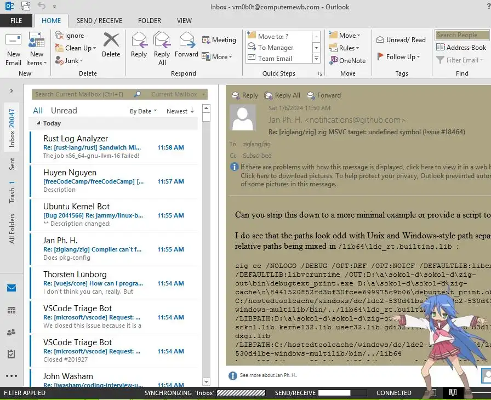Switch to the FOLDER tab
Screen dimensions: 491x400
point(150,21)
